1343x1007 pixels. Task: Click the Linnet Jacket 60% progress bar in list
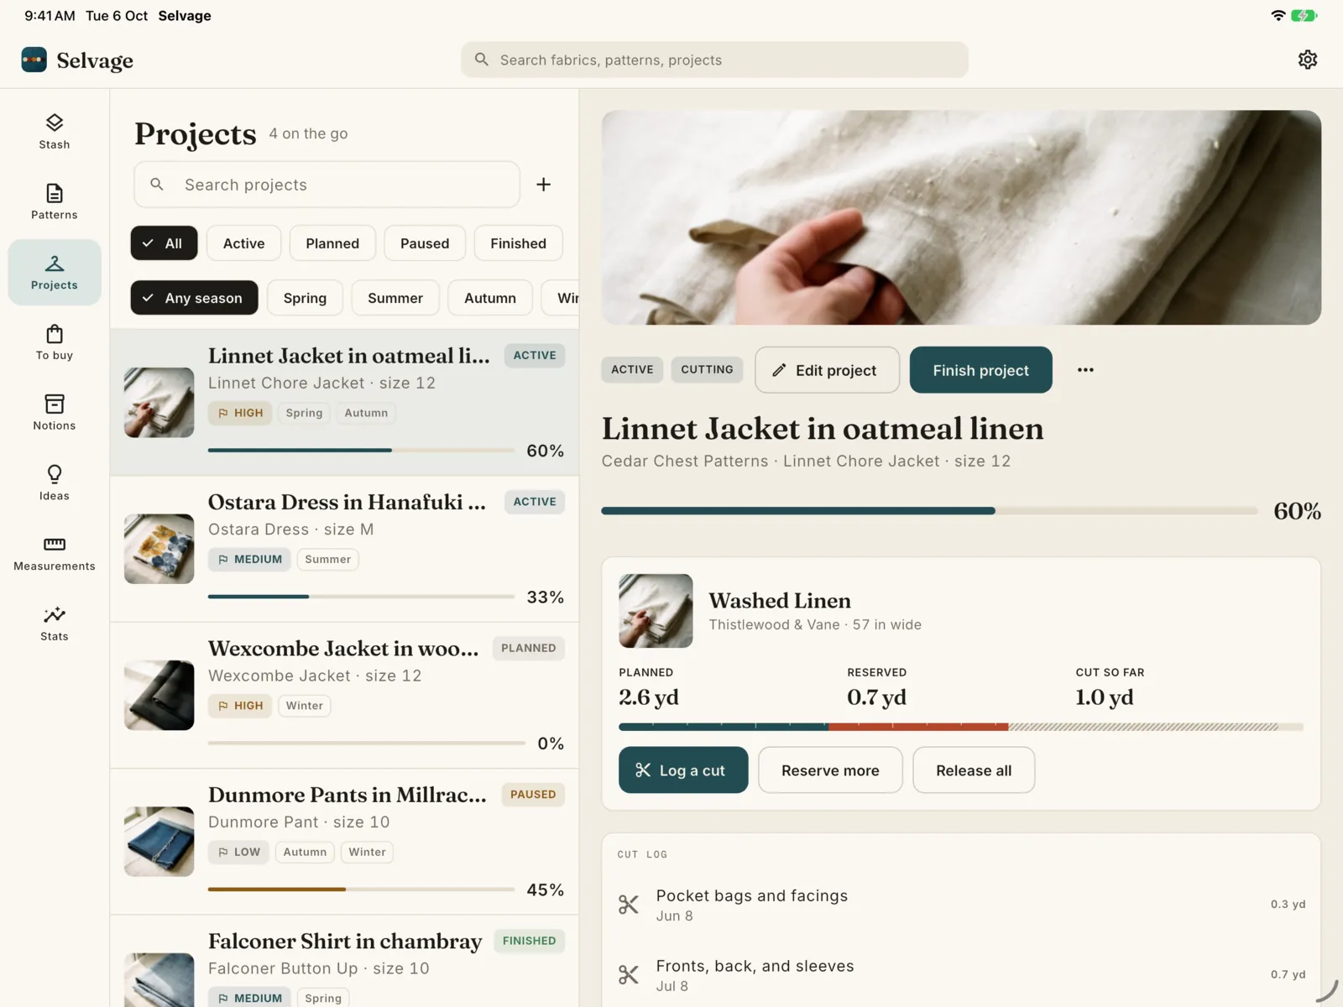coord(361,451)
